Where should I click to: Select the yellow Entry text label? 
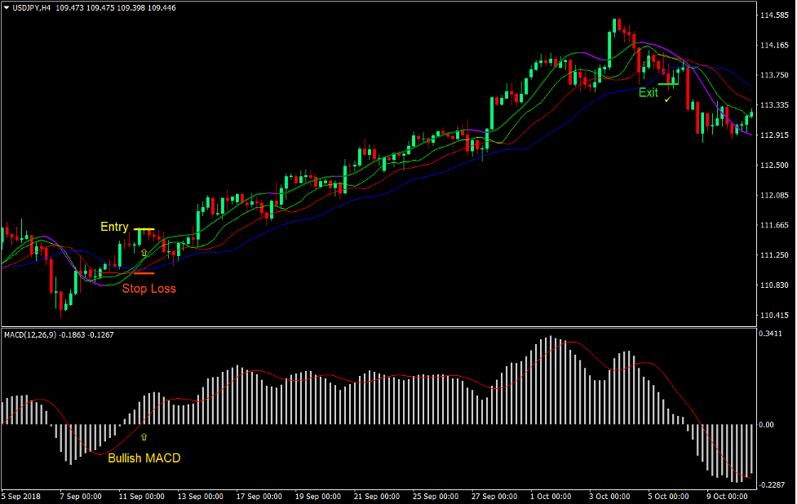pos(114,227)
